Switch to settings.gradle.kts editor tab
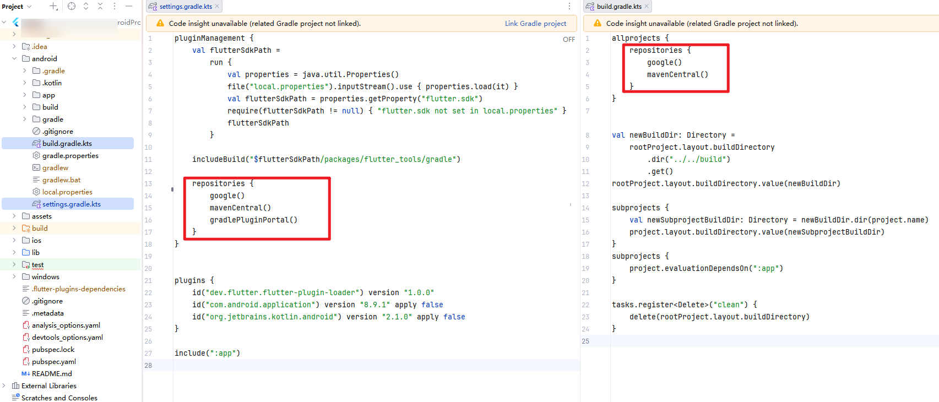This screenshot has height=402, width=939. click(x=186, y=7)
